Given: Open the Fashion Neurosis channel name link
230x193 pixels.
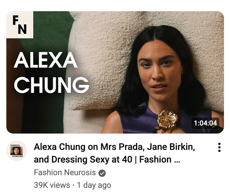Looking at the screenshot, I should click(65, 172).
